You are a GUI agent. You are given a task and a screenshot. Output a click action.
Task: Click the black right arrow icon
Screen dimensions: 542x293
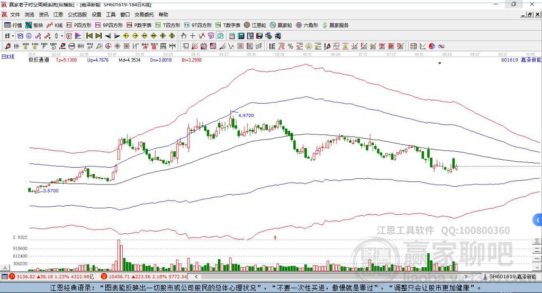(x=117, y=36)
